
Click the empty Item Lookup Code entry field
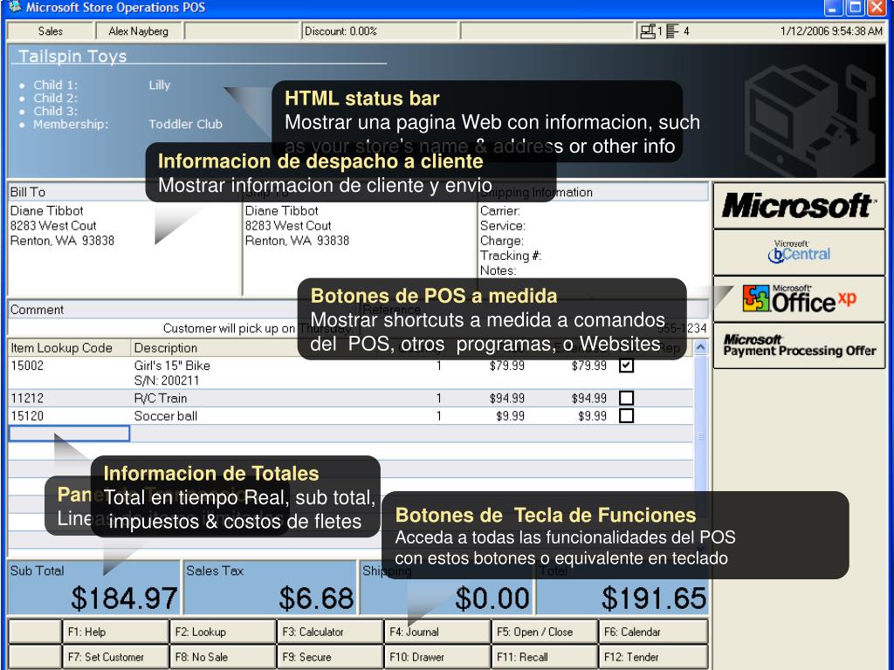coord(70,434)
